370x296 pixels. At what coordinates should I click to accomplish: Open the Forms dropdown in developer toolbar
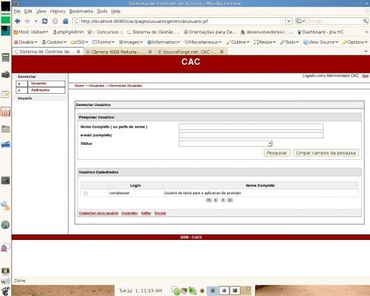[104, 42]
